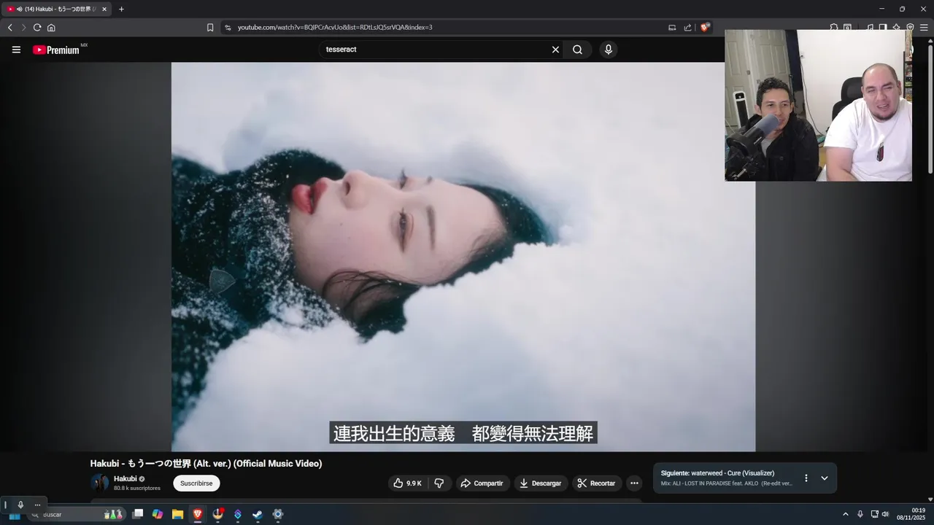Clear the tesseract search text

tap(555, 50)
